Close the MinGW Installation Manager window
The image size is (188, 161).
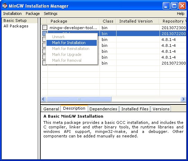pos(182,6)
